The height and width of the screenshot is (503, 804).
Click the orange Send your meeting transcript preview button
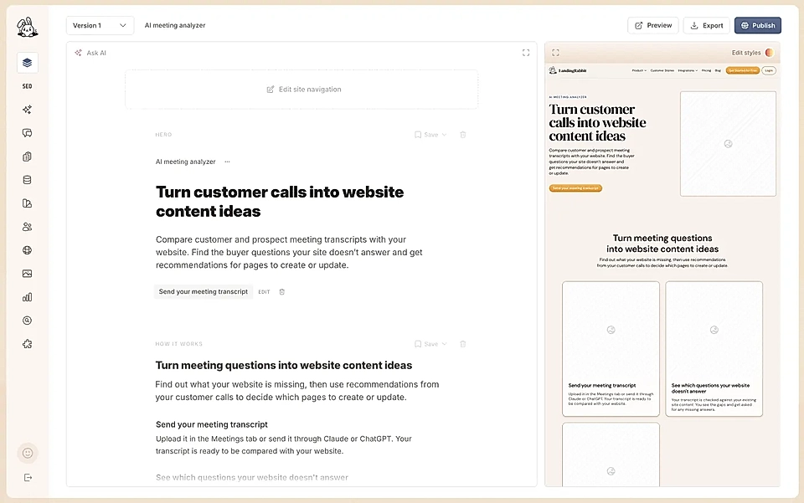click(575, 188)
